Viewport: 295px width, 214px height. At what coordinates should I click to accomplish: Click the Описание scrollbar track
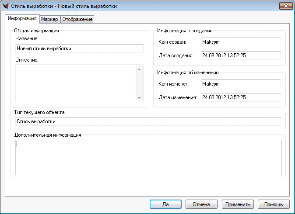coord(140,83)
